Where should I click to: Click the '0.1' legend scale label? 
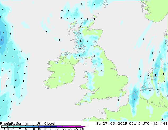[3, 129]
